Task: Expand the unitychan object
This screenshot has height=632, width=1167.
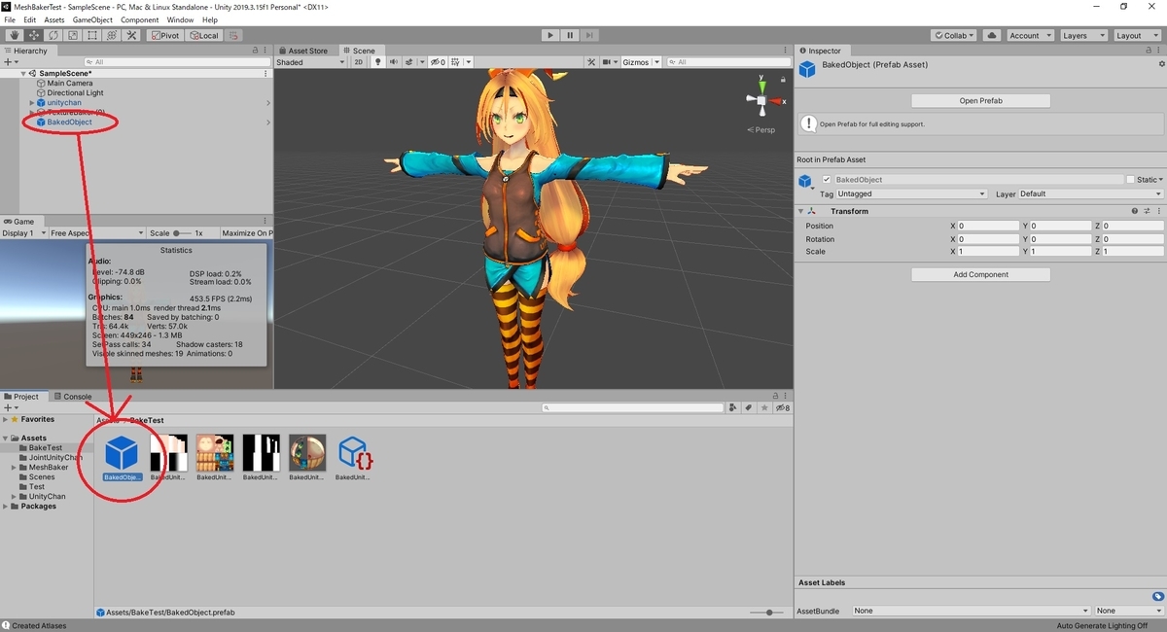Action: pyautogui.click(x=31, y=103)
